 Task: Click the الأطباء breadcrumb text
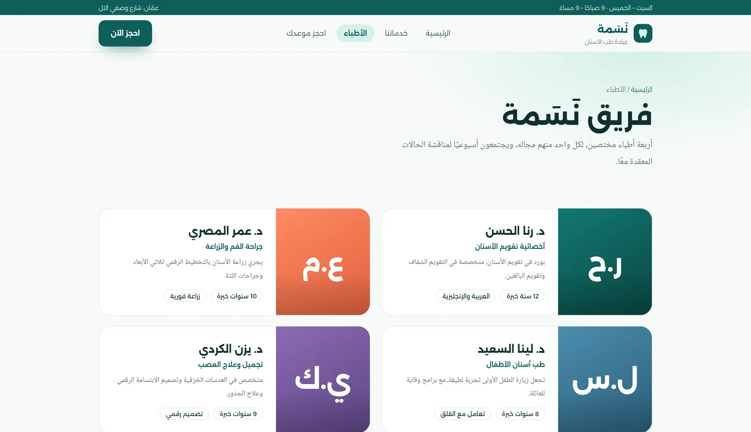(x=616, y=89)
